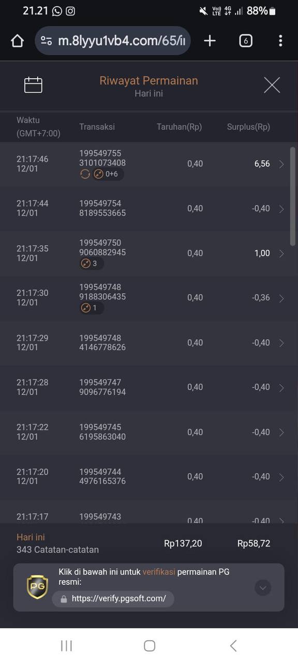298x663 pixels.
Task: Open the browser three-dot menu
Action: 280,41
